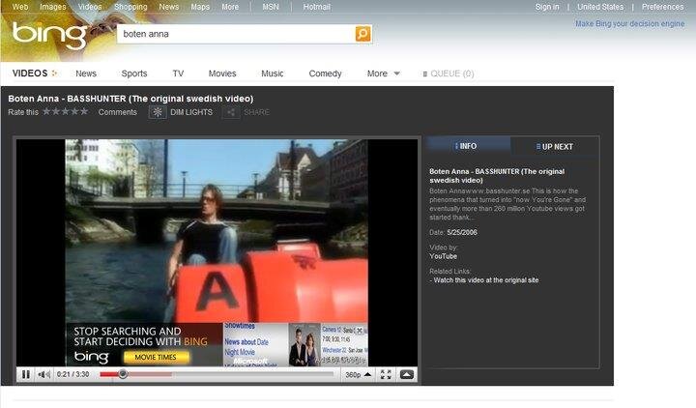Open the More menu in top navigation
This screenshot has height=408, width=696.
[230, 7]
